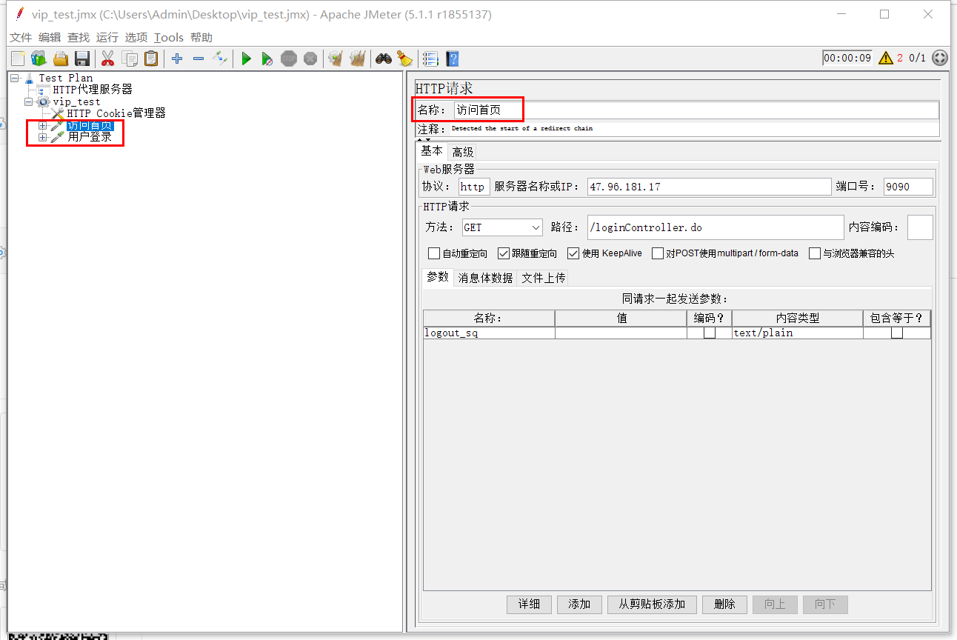Switch to the 高级 tab
The height and width of the screenshot is (640, 957).
463,152
